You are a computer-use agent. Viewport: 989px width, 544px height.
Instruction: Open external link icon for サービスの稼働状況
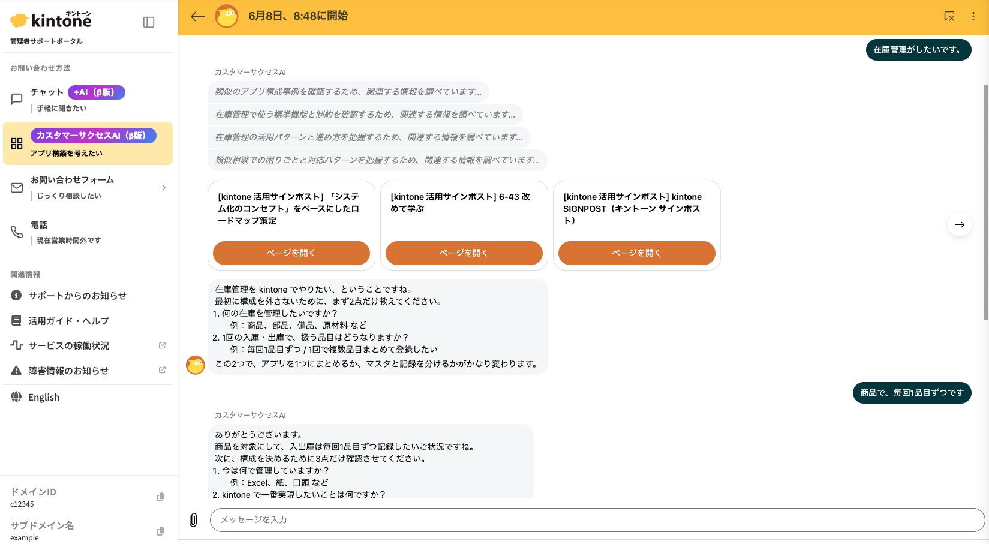[162, 345]
